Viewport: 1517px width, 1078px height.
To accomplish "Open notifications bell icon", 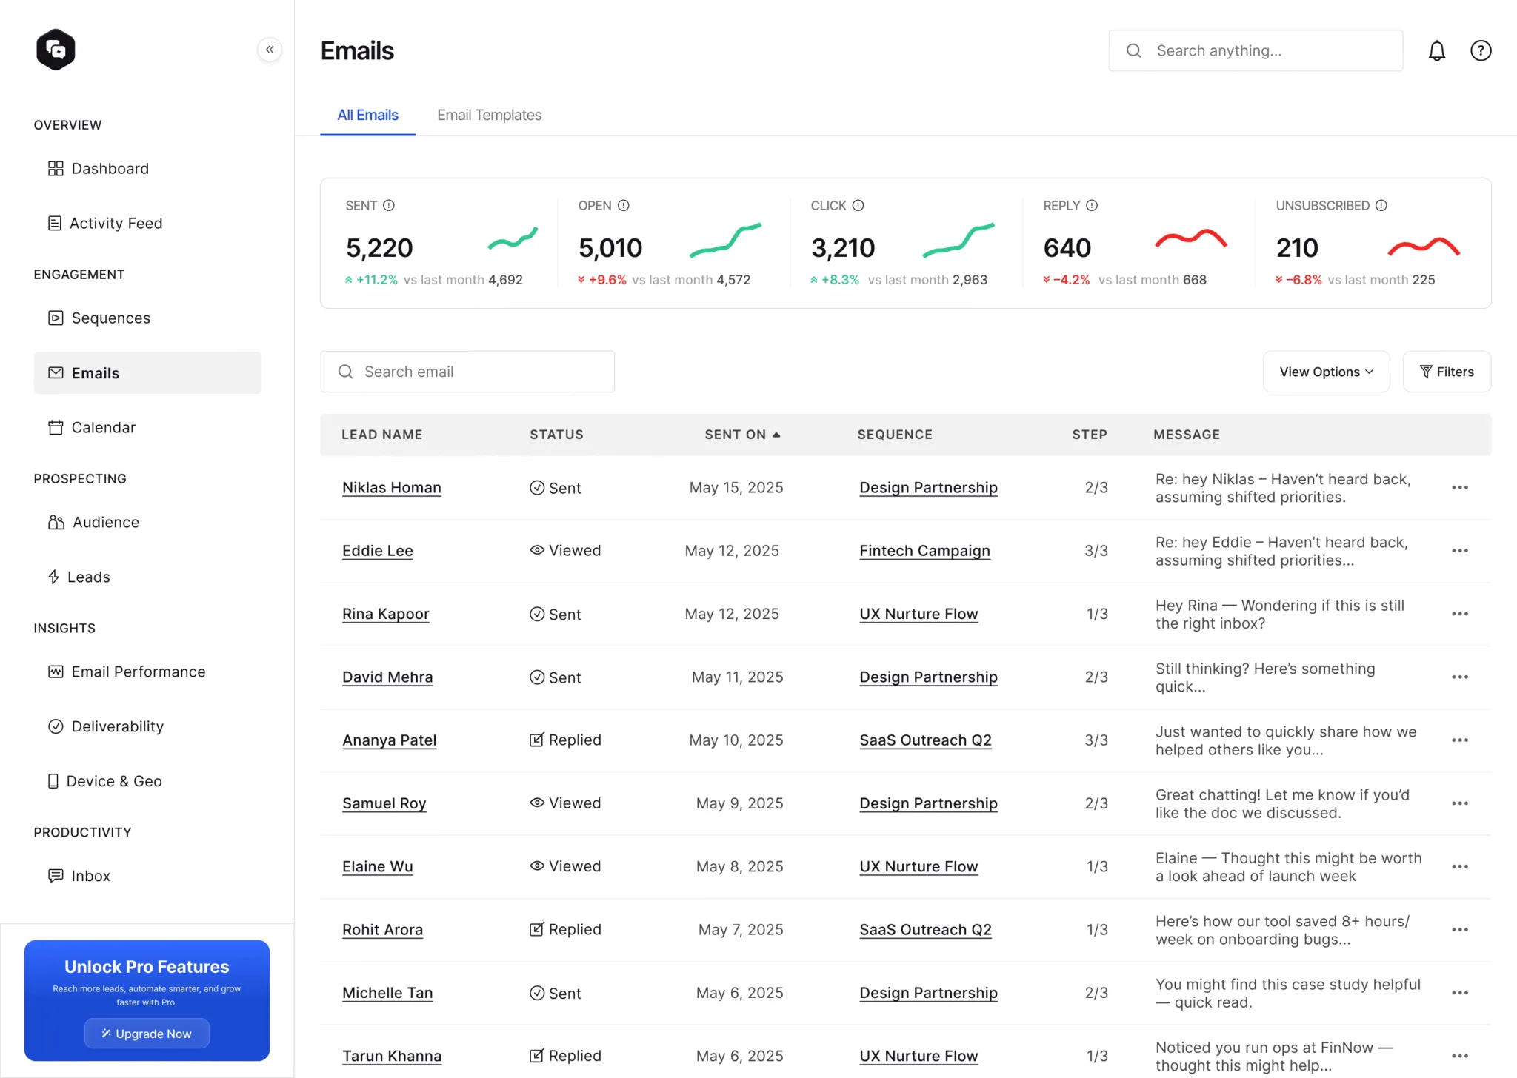I will click(1436, 50).
